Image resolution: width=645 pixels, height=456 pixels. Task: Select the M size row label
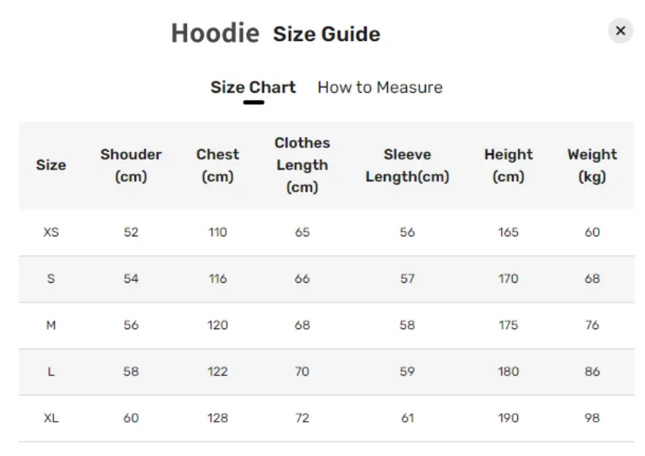pos(51,325)
